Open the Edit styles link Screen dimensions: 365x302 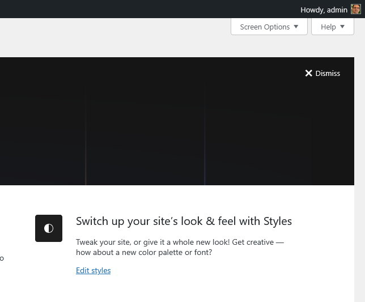tap(93, 270)
